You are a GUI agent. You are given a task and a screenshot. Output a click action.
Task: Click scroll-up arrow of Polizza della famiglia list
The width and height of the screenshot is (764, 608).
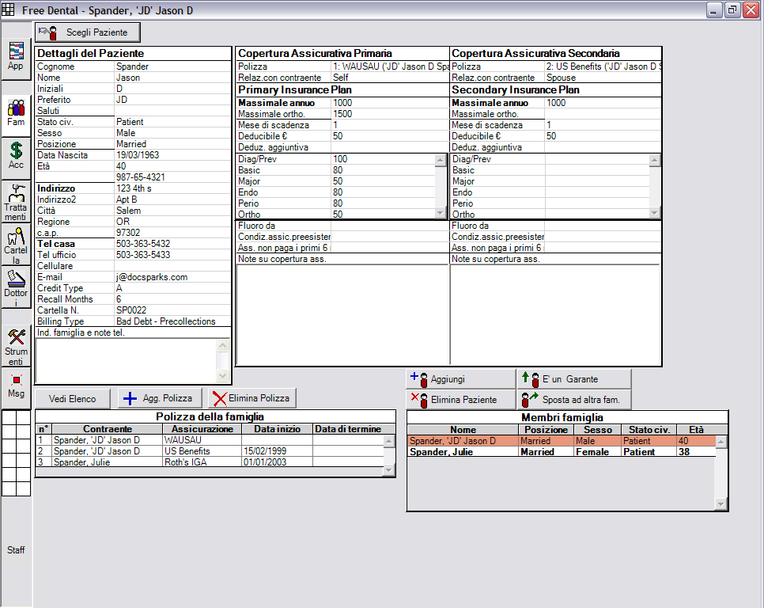point(389,442)
